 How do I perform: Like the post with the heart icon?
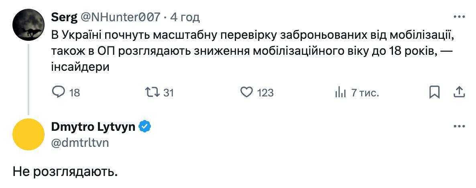tap(246, 92)
